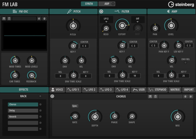Click the FEEDBACK knob
This screenshot has height=139, width=196.
coord(32,75)
